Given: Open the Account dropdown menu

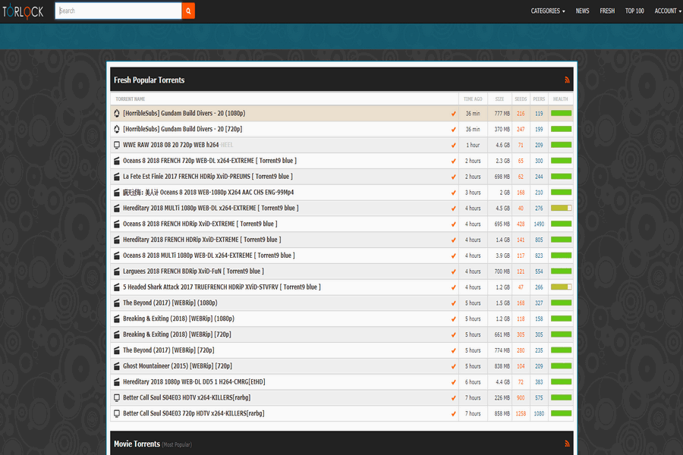Looking at the screenshot, I should click(667, 11).
